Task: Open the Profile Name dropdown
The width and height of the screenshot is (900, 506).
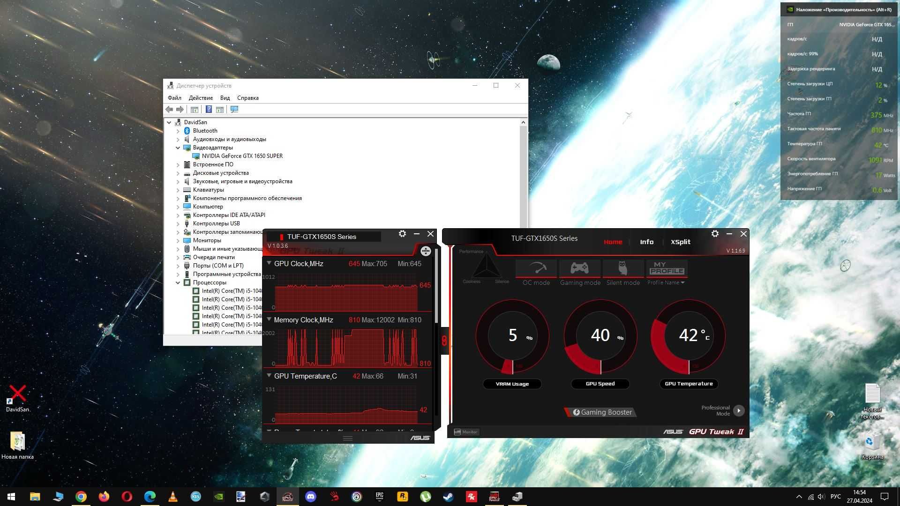Action: point(666,283)
